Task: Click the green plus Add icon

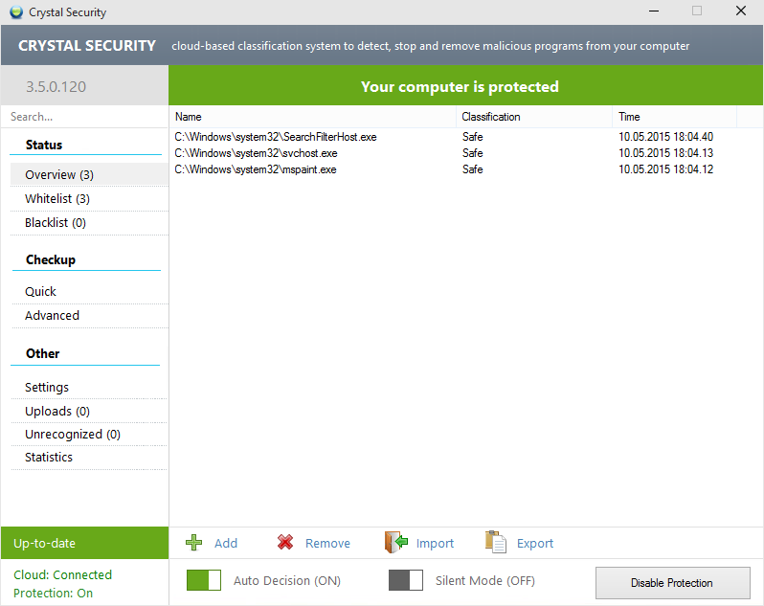Action: pos(194,543)
